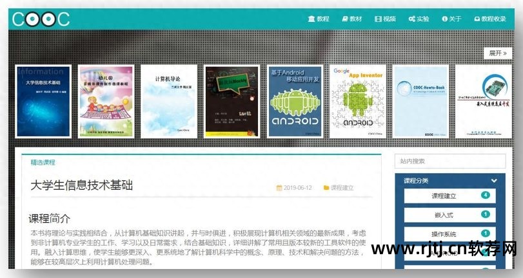
Task: Open the 幼儿园 courseware book cover
Action: [x=106, y=101]
